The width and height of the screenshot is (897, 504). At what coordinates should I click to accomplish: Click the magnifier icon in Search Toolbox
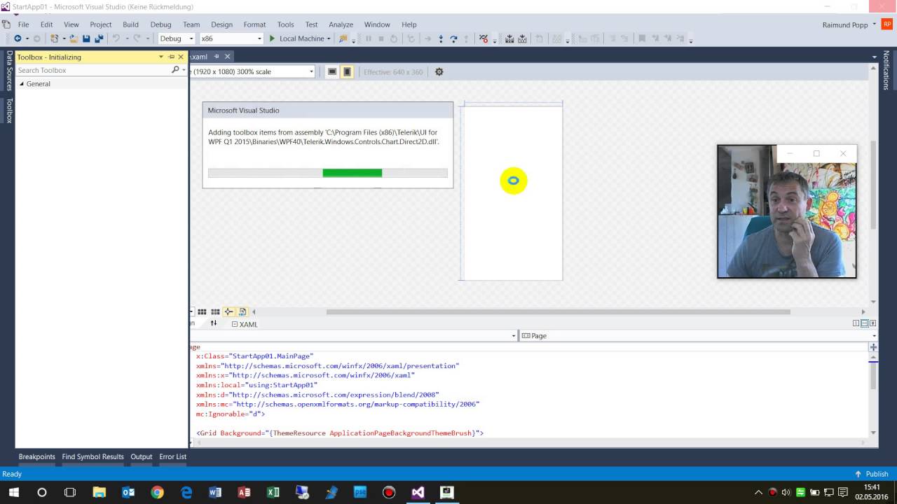(x=175, y=70)
